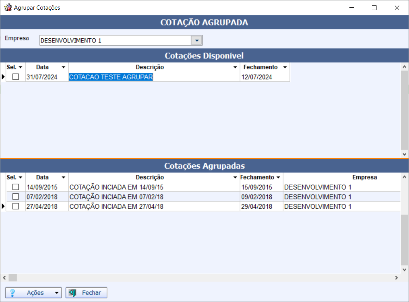Image resolution: width=409 pixels, height=302 pixels.
Task: Click the door icon on Fechar button
Action: coord(72,293)
